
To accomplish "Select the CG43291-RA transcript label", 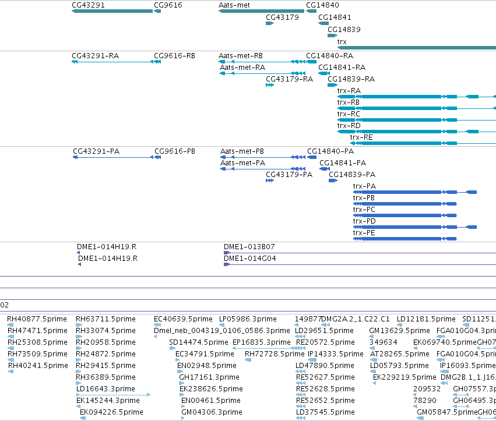I will pyautogui.click(x=95, y=56).
